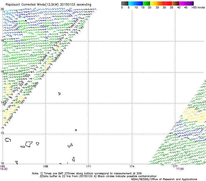Screen dimensions: 206x181
Task: Click the latitude label '10'
Action: [2, 163]
